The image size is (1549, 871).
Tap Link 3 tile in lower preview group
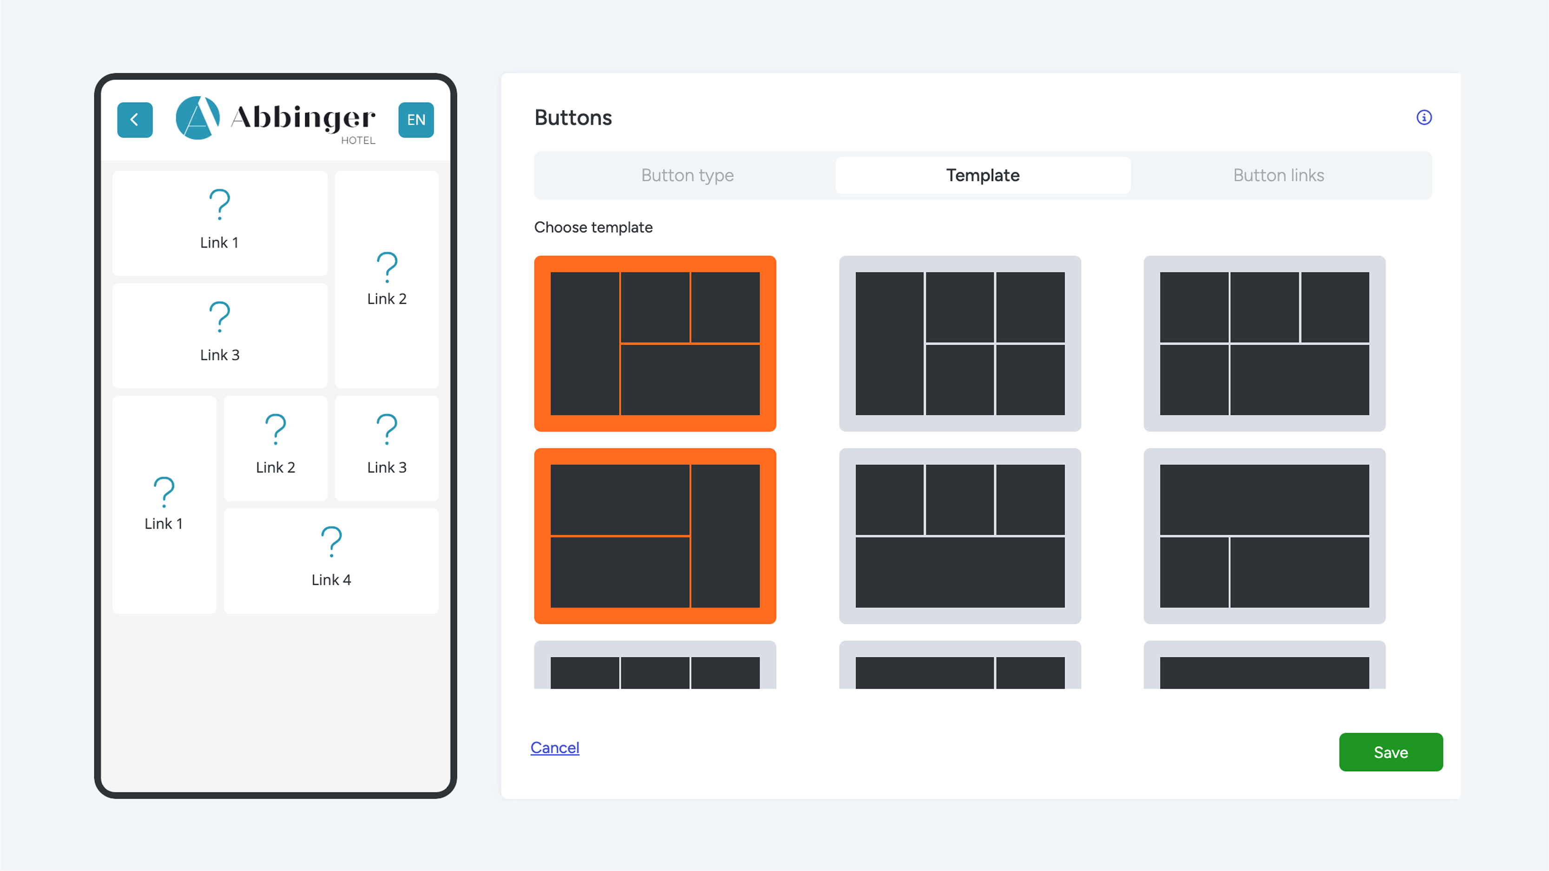[387, 448]
